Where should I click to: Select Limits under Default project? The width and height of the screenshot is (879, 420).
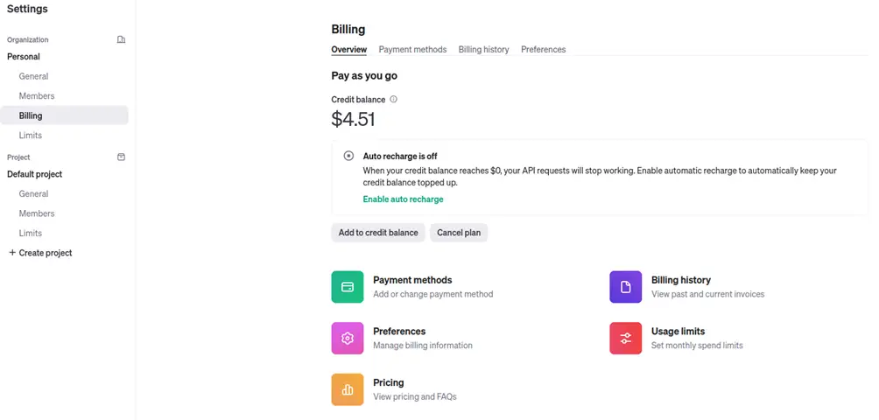[31, 234]
